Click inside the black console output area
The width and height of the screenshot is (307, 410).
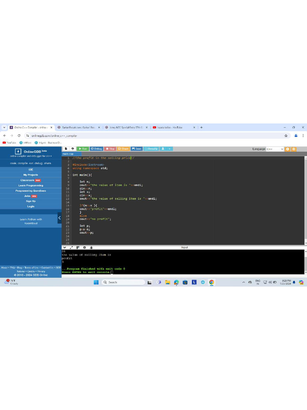(x=183, y=262)
